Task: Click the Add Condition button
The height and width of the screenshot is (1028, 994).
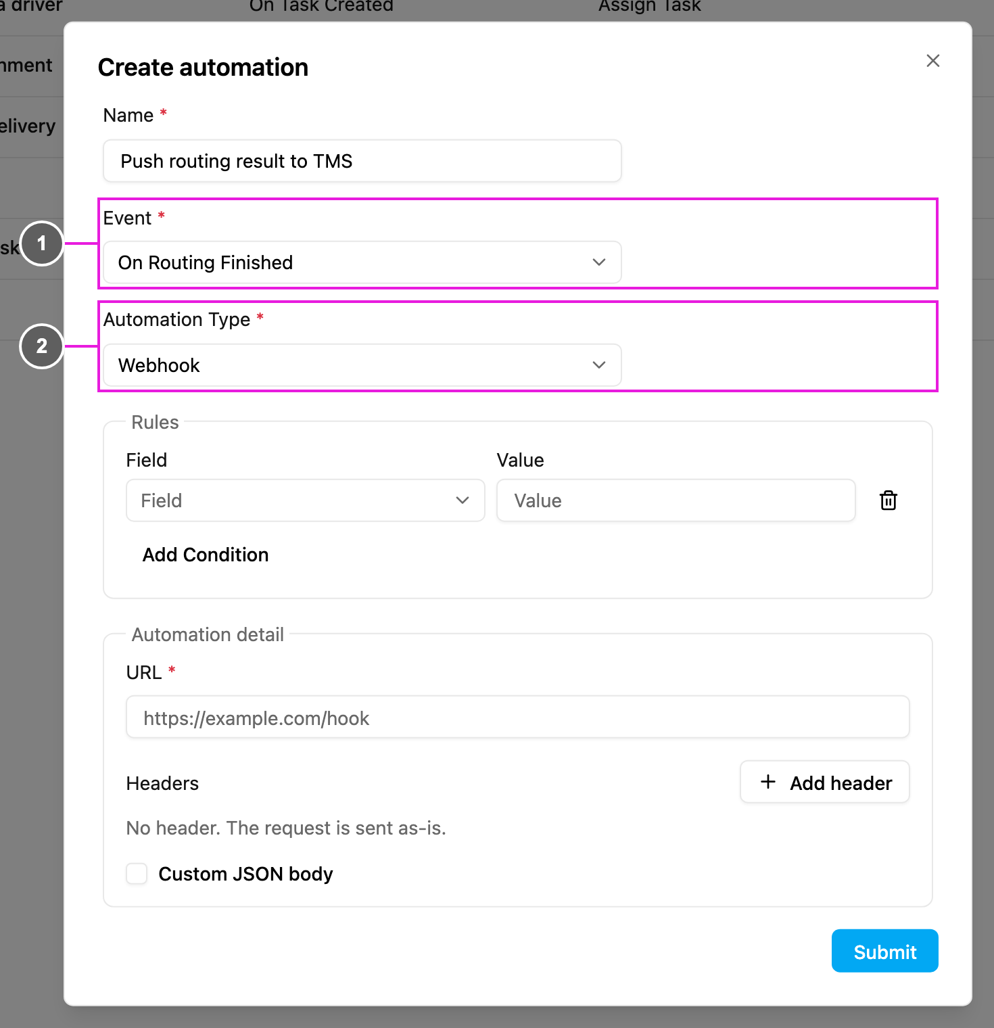Action: coord(206,555)
